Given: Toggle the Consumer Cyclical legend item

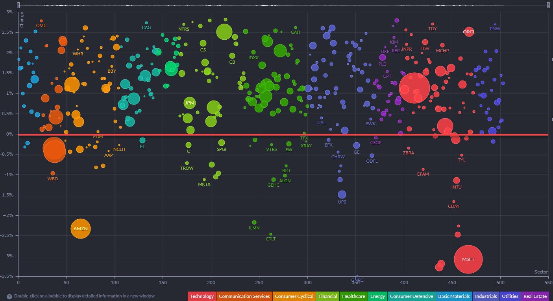Looking at the screenshot, I should (x=293, y=296).
